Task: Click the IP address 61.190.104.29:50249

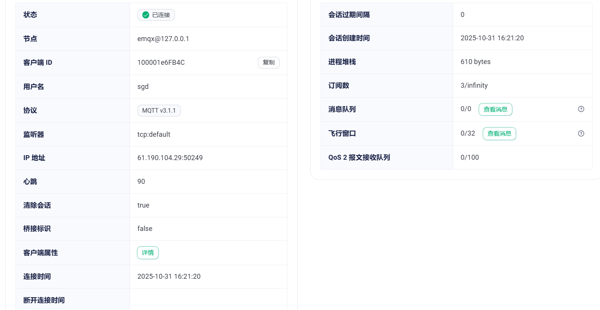Action: click(x=170, y=158)
